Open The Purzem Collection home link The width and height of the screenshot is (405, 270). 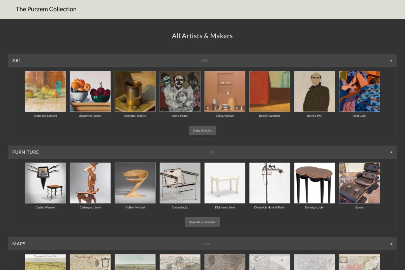46,9
